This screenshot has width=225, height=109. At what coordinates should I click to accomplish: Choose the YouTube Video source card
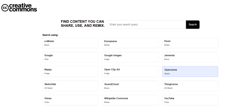coord(190,100)
